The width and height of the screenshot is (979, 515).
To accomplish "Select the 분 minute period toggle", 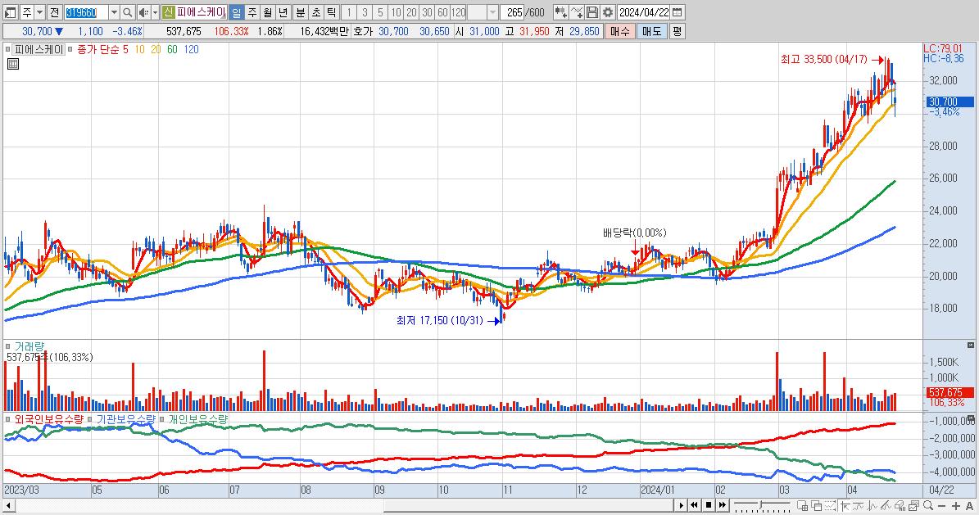I will click(301, 12).
